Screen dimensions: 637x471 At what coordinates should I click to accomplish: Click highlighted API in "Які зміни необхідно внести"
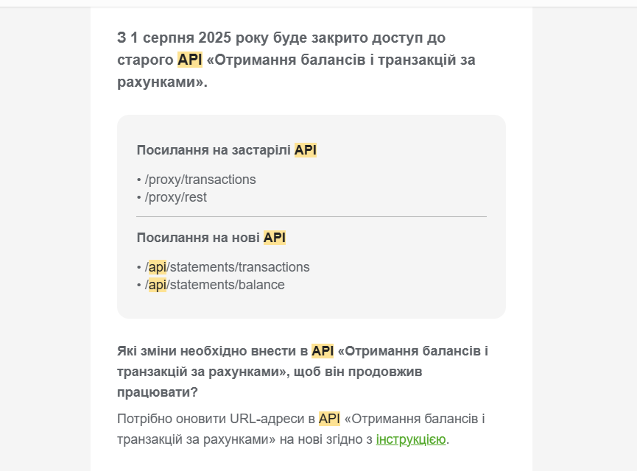click(x=323, y=351)
